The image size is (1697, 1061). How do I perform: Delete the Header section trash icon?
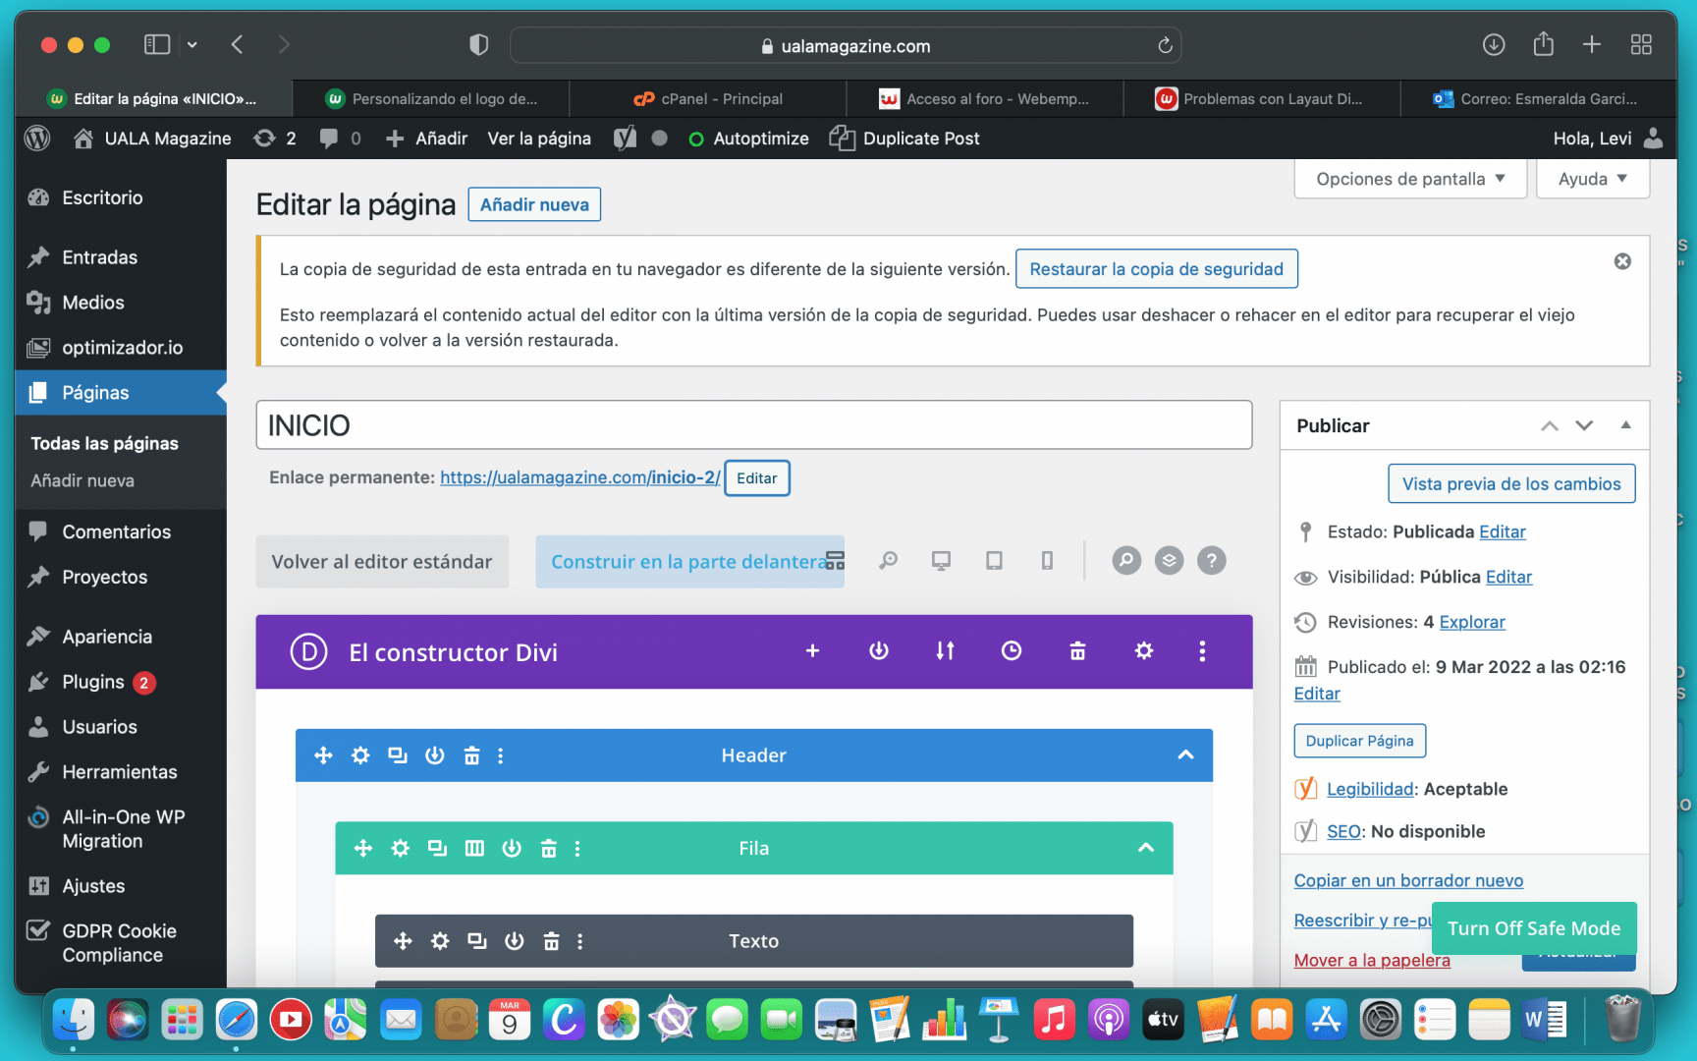coord(471,755)
